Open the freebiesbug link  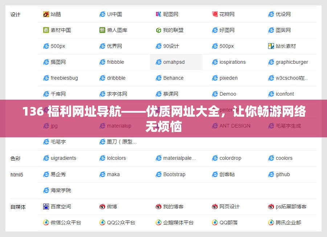coord(64,78)
